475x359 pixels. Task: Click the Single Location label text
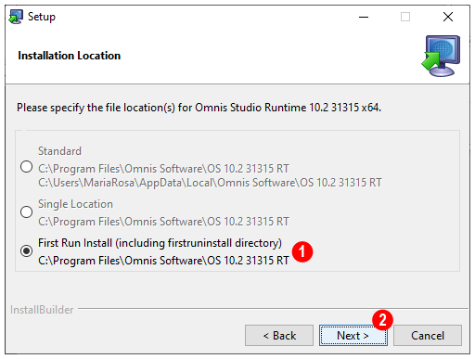click(75, 204)
